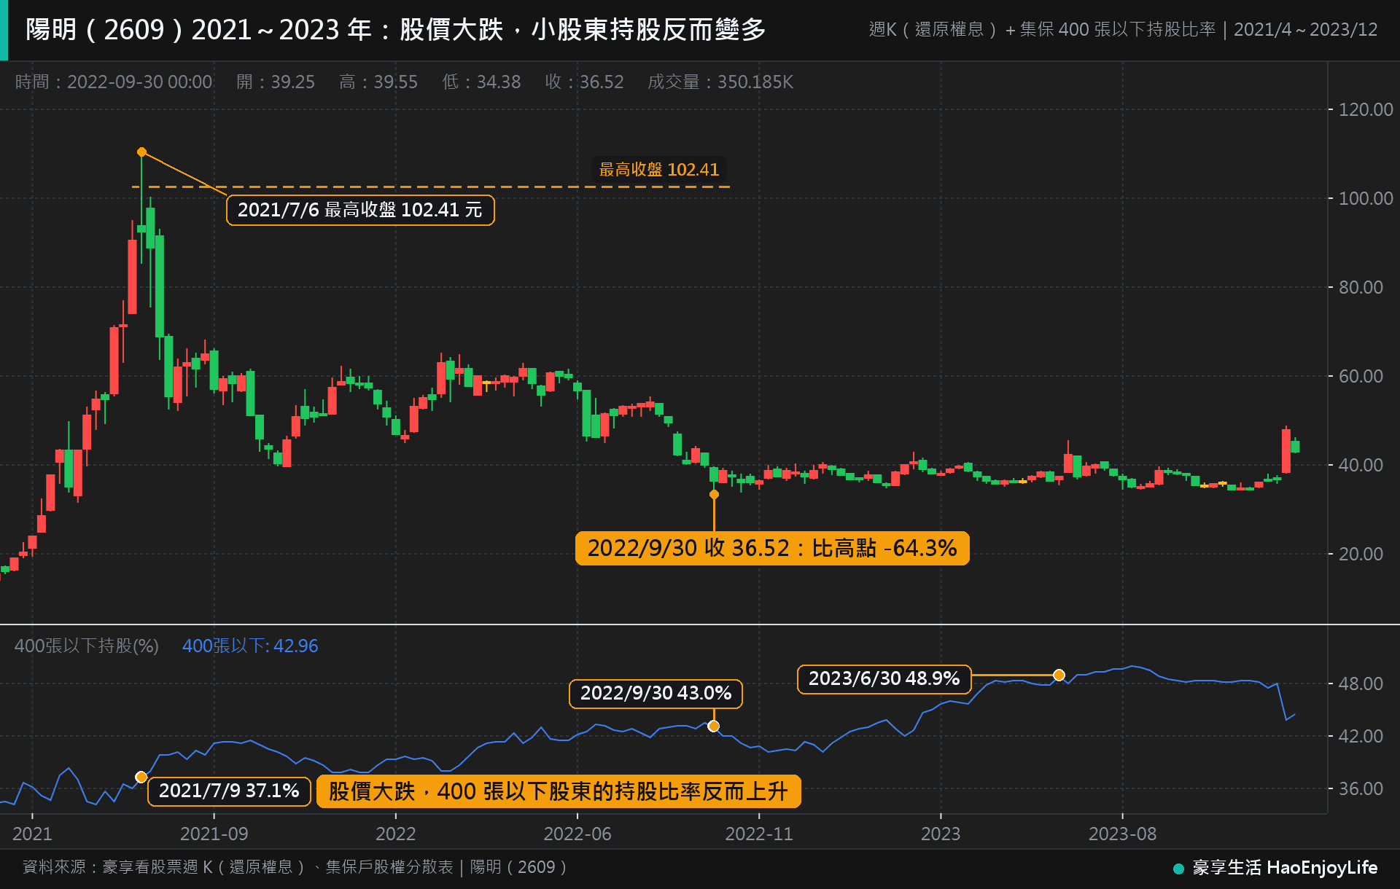Click the orange marker dot below 2022/9/30 candle
Image resolution: width=1400 pixels, height=889 pixels.
coord(714,495)
